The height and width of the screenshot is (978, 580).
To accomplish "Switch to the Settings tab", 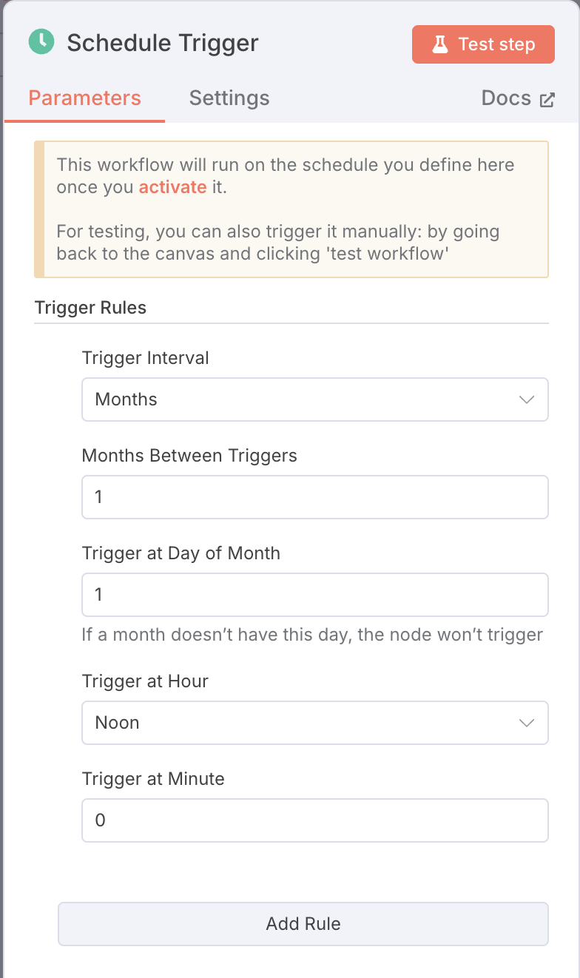I will coord(229,98).
